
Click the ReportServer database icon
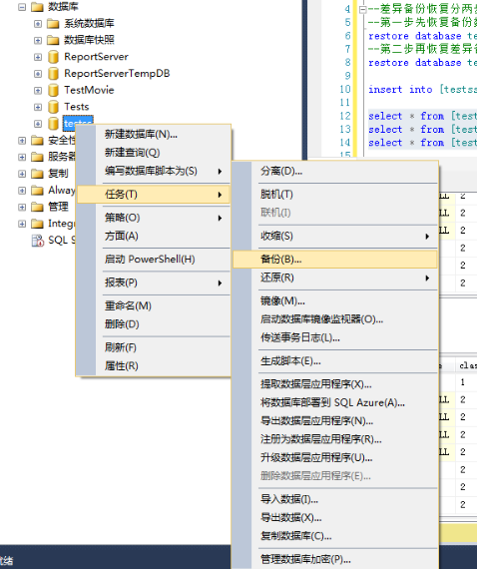pos(53,57)
